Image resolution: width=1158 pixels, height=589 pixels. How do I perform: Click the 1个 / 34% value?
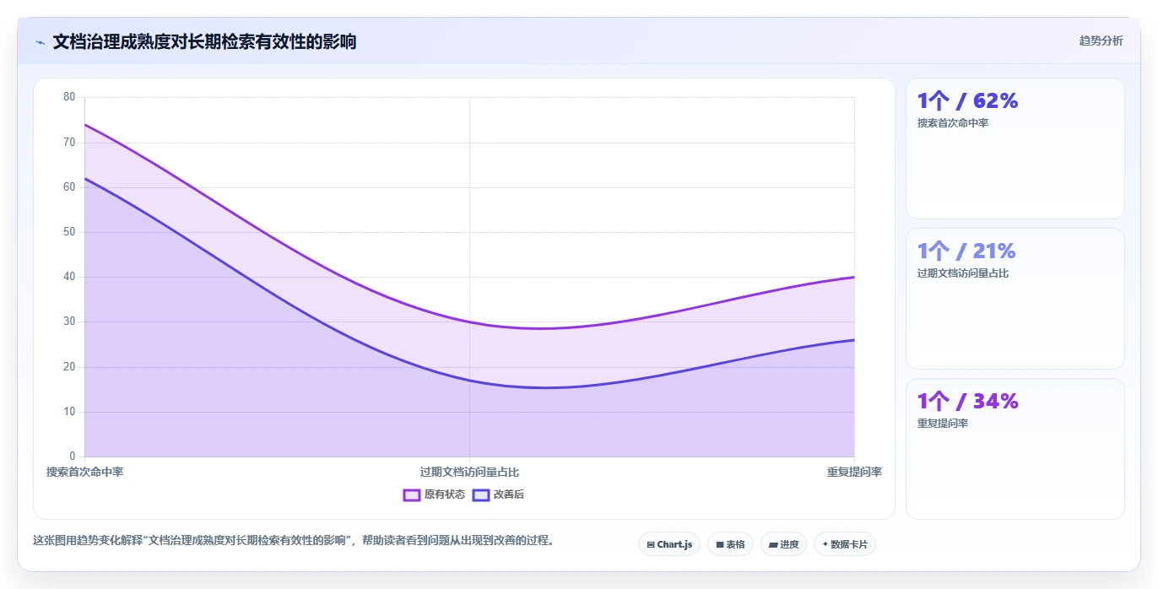(968, 402)
